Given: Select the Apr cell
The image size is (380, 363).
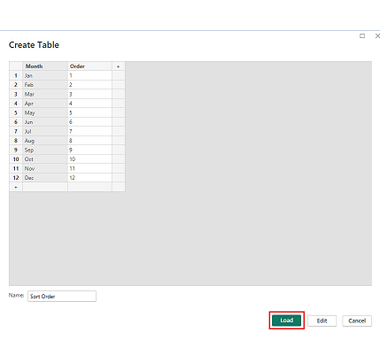Looking at the screenshot, I should click(x=45, y=104).
